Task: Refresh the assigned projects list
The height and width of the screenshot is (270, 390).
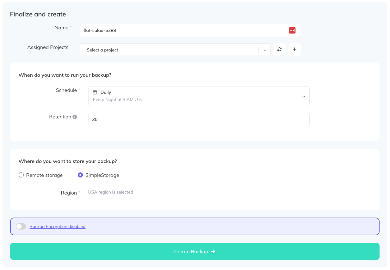Action: click(279, 50)
